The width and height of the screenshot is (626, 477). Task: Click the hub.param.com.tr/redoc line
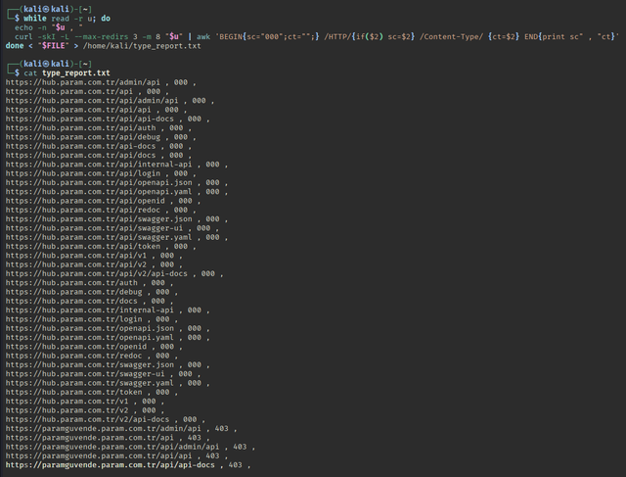pyautogui.click(x=91, y=356)
